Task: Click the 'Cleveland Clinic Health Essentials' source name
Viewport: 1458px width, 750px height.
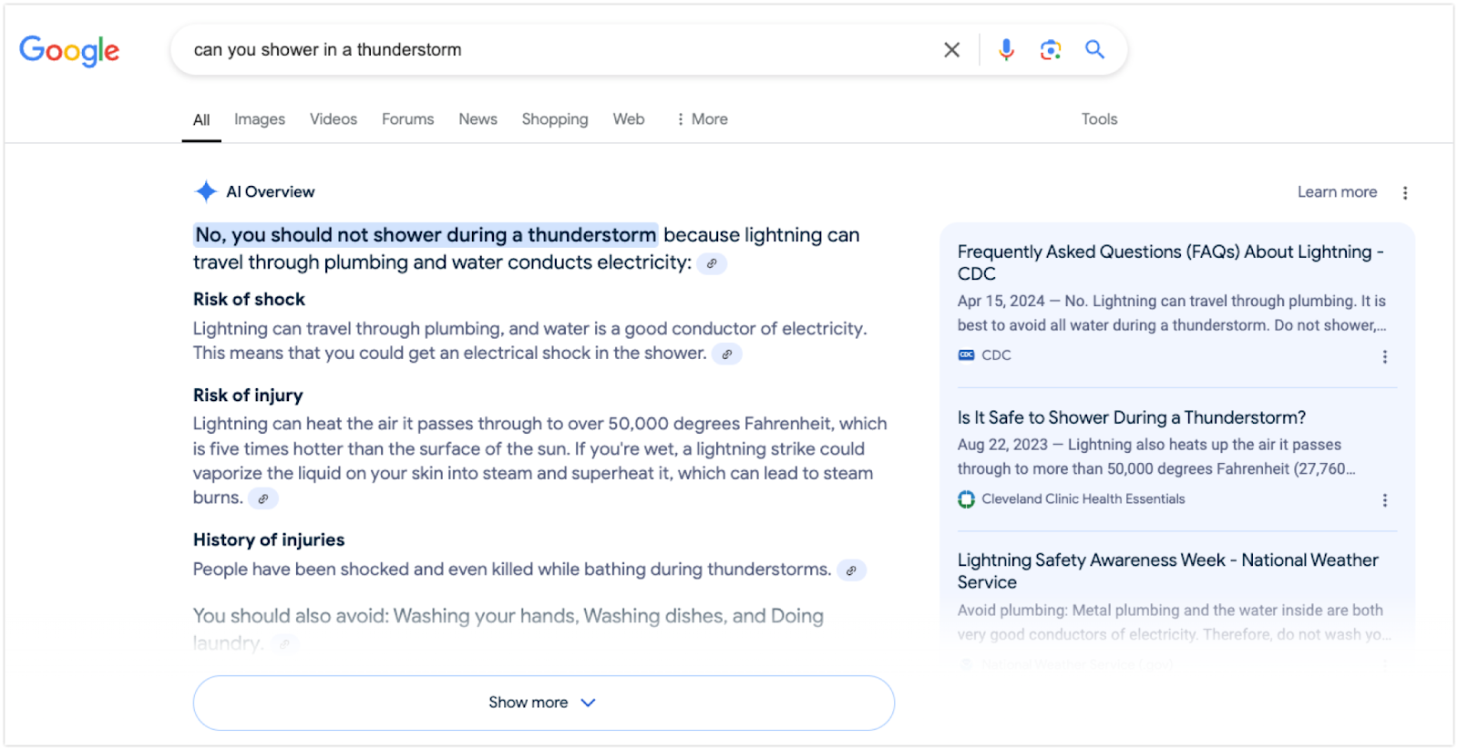Action: 1083,499
